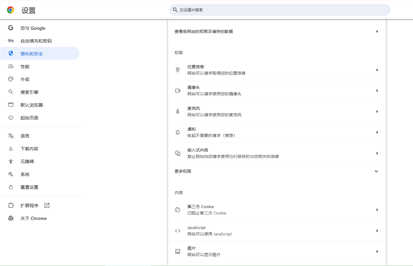Go to 起始页面 settings
Screen dimensions: 413x266
pos(40,118)
